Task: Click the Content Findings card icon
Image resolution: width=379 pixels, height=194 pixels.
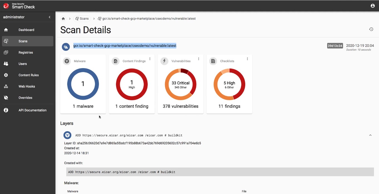Action: click(x=116, y=61)
